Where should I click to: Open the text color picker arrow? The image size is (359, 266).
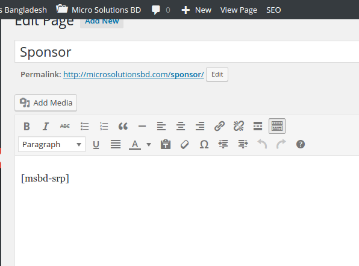(149, 145)
